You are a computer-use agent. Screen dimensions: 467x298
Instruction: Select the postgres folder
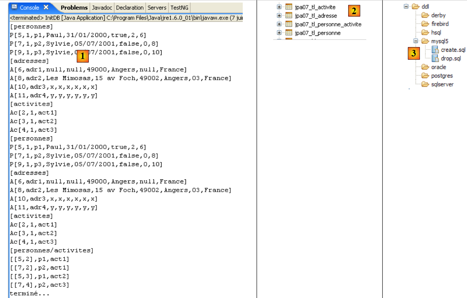tap(442, 76)
